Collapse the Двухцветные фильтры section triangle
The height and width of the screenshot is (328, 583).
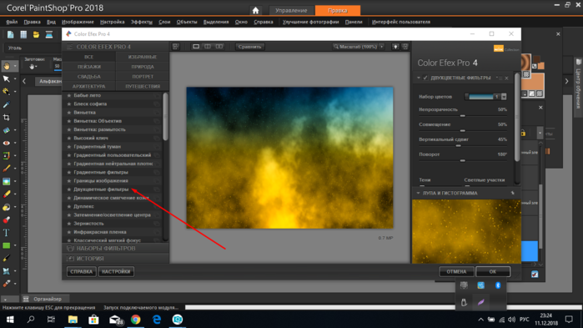pyautogui.click(x=419, y=78)
